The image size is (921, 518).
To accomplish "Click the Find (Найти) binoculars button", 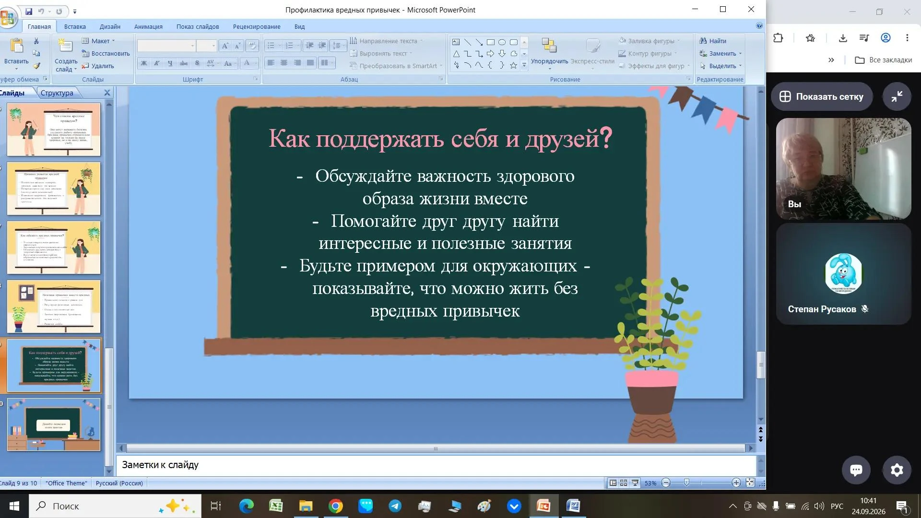I will 713,41.
